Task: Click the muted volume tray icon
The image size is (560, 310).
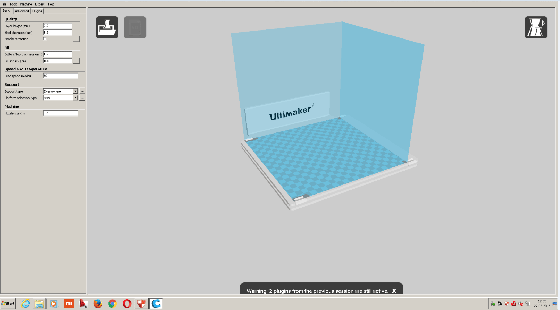Action: pos(520,304)
